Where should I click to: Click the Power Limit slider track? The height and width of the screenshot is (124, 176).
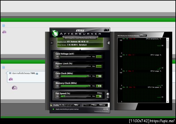76,66
